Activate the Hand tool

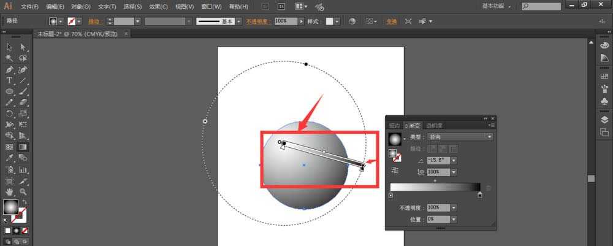click(x=10, y=192)
